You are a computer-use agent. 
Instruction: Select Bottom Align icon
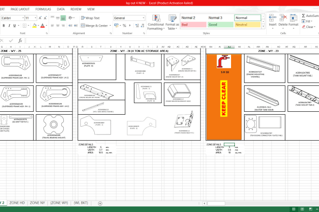pyautogui.click(x=63, y=18)
